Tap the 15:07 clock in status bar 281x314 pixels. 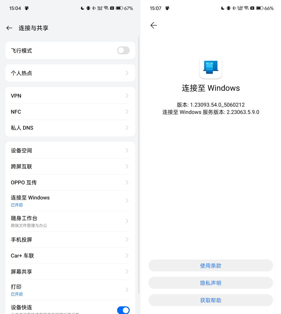156,8
